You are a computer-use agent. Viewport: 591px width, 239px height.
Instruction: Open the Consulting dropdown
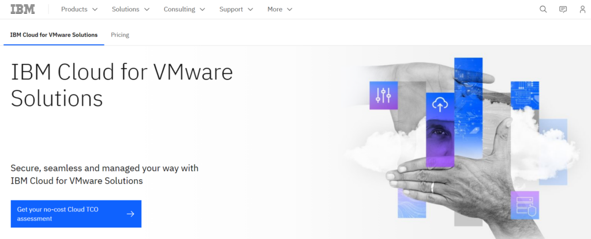(184, 9)
